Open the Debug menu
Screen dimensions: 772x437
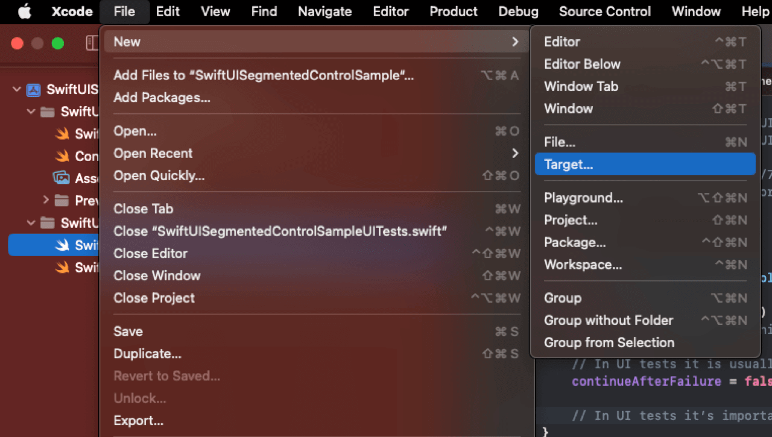518,11
